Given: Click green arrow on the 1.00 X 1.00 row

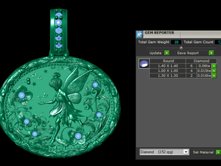Looking at the screenshot, I should click(214, 71).
